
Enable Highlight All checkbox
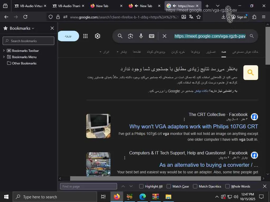click(141, 186)
